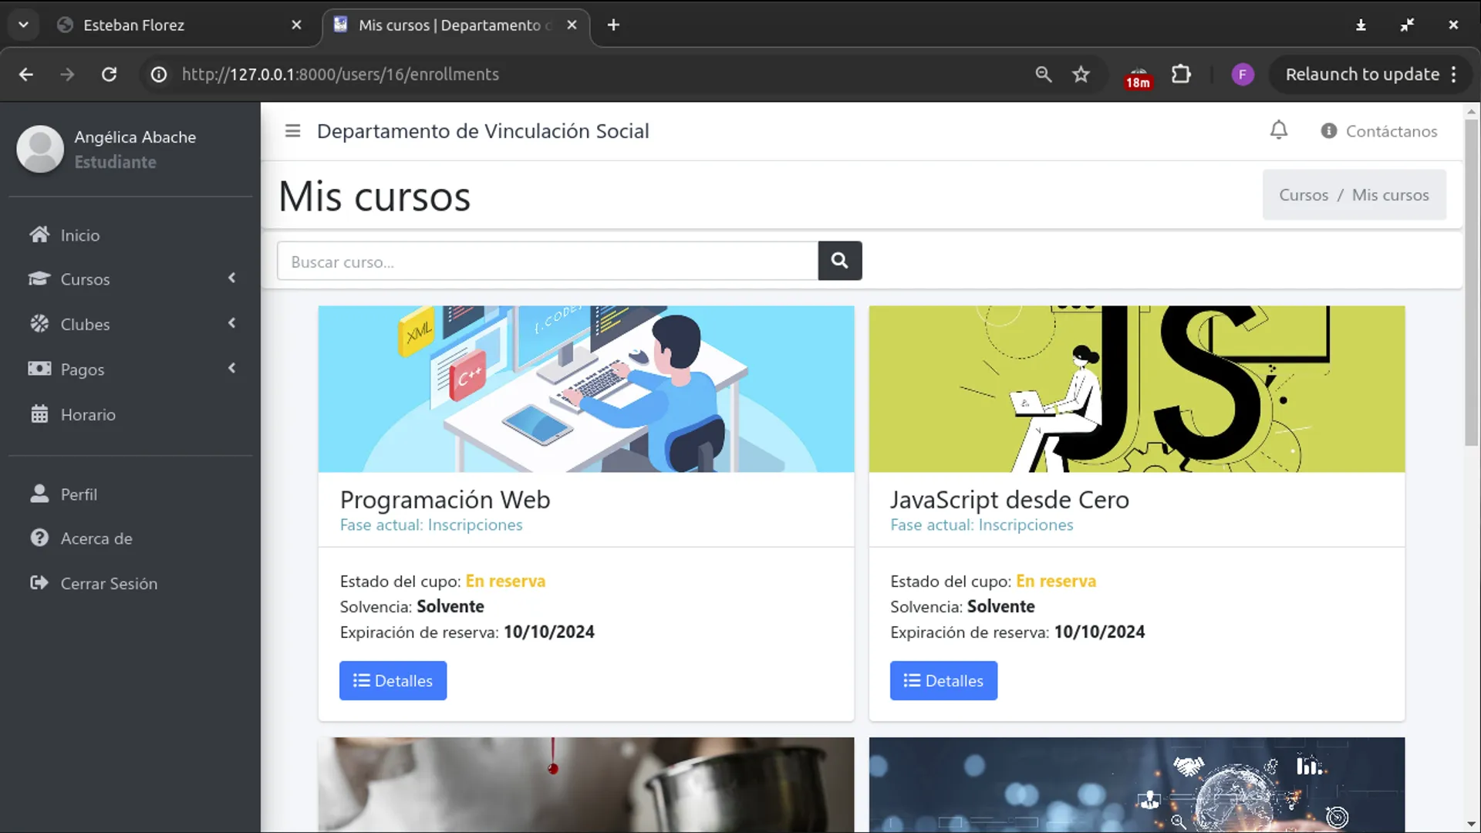Click Relaunch to update button
The height and width of the screenshot is (833, 1481).
[1361, 74]
